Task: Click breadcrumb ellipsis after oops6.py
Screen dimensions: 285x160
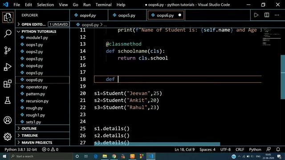Action: [x=106, y=25]
